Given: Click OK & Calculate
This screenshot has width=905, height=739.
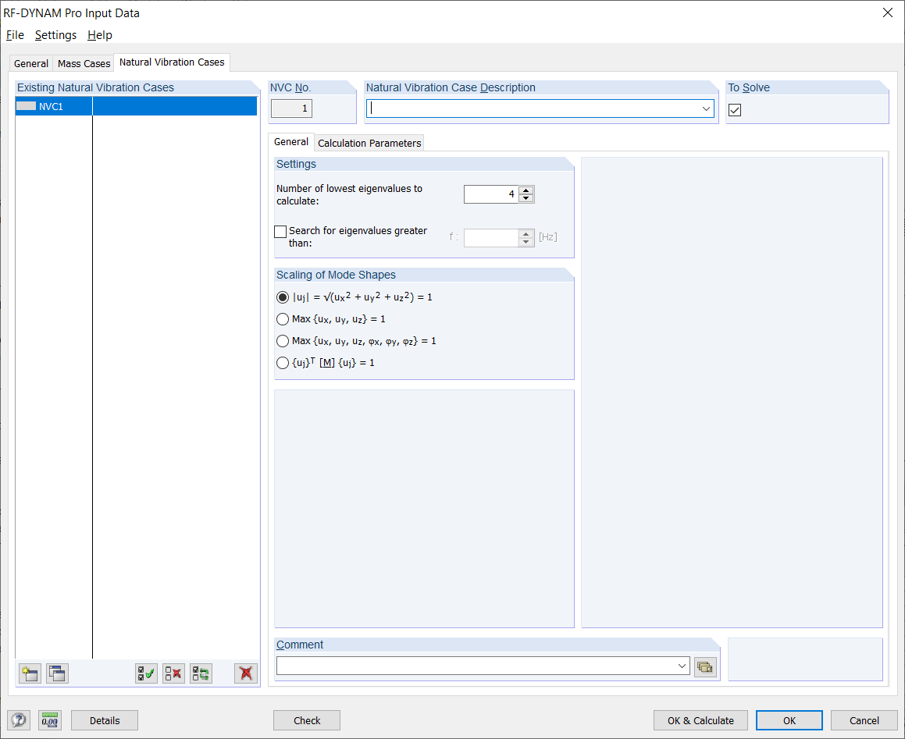Looking at the screenshot, I should [x=700, y=720].
